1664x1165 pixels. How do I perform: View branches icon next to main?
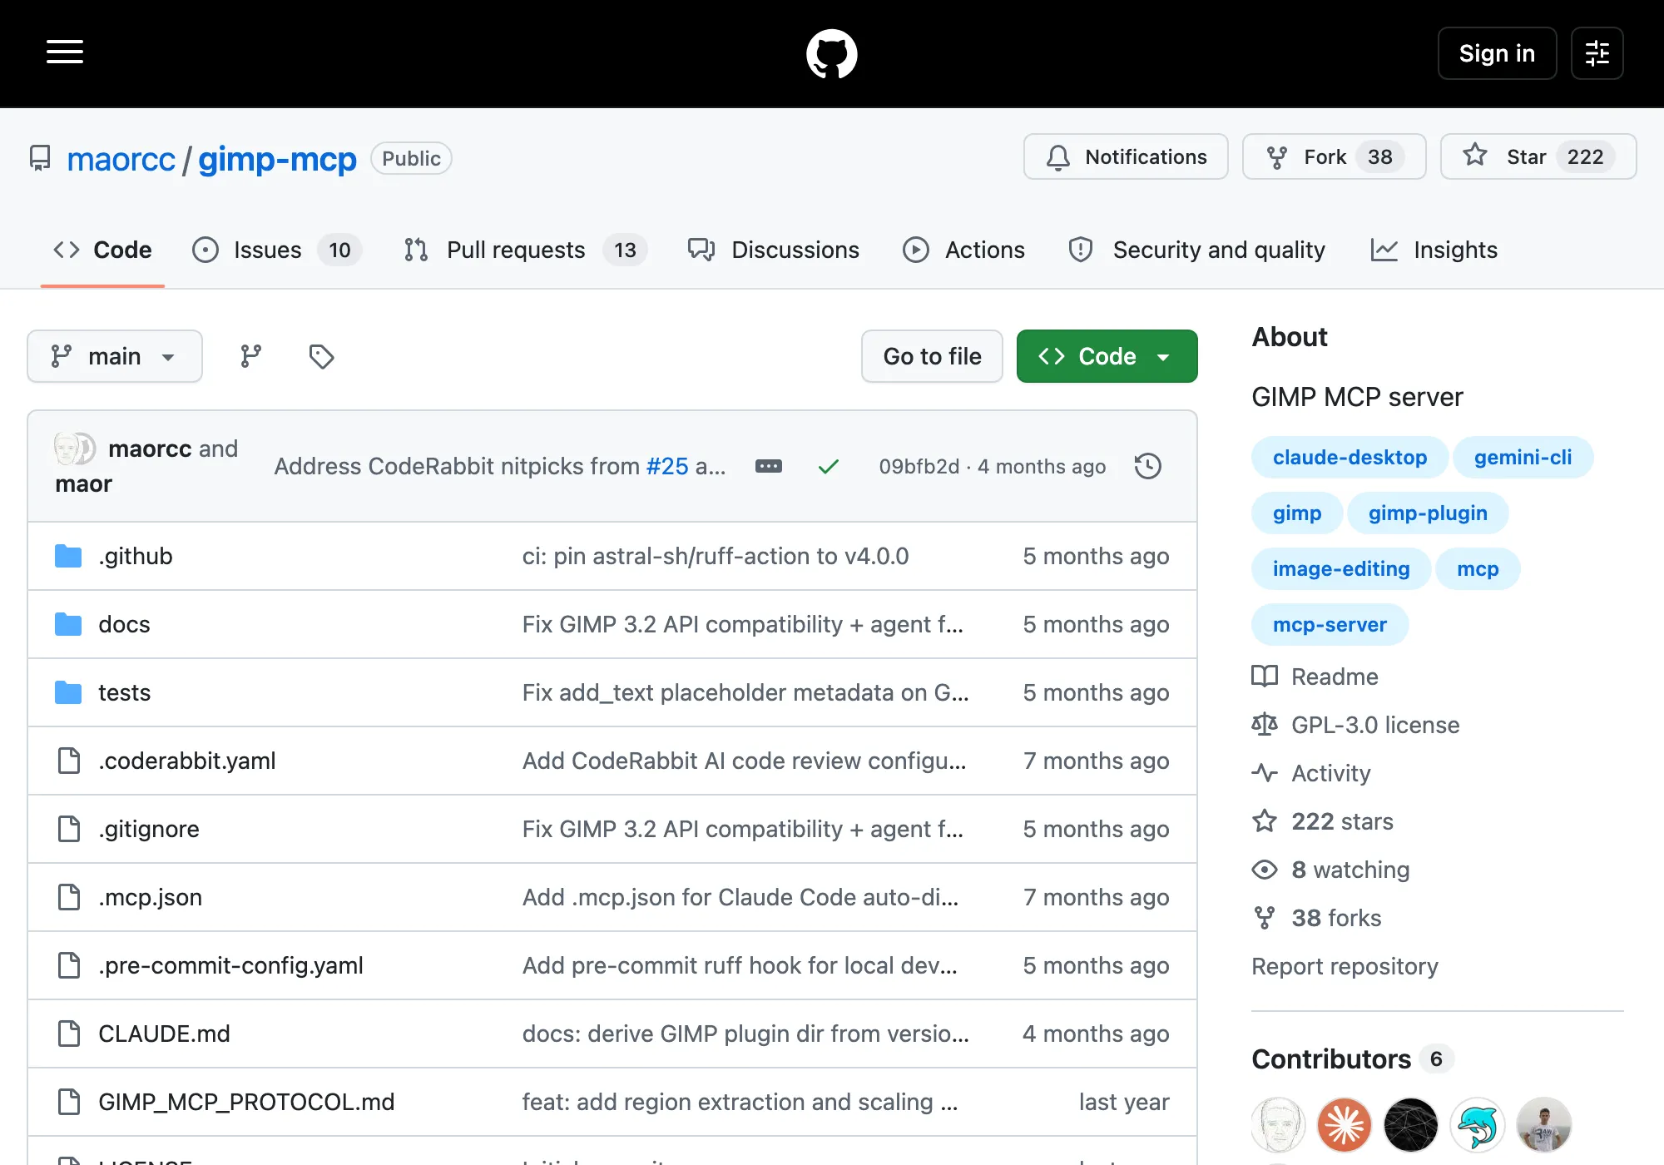point(250,356)
